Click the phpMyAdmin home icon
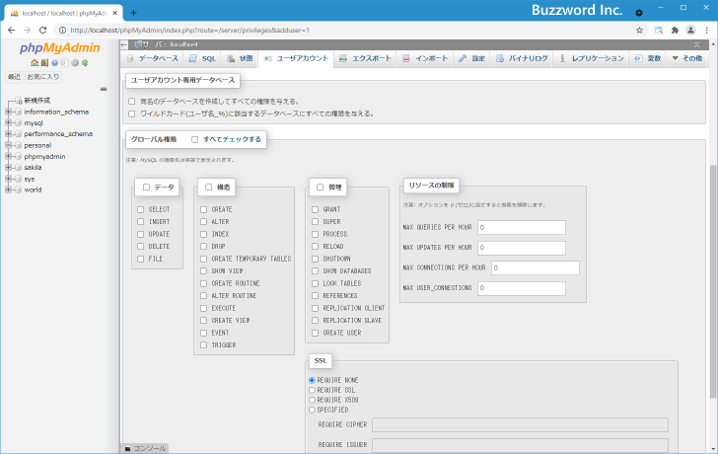This screenshot has height=454, width=718. coord(34,63)
